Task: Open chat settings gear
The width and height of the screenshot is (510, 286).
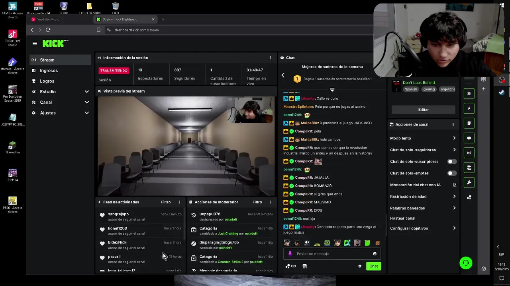Action: 360,266
